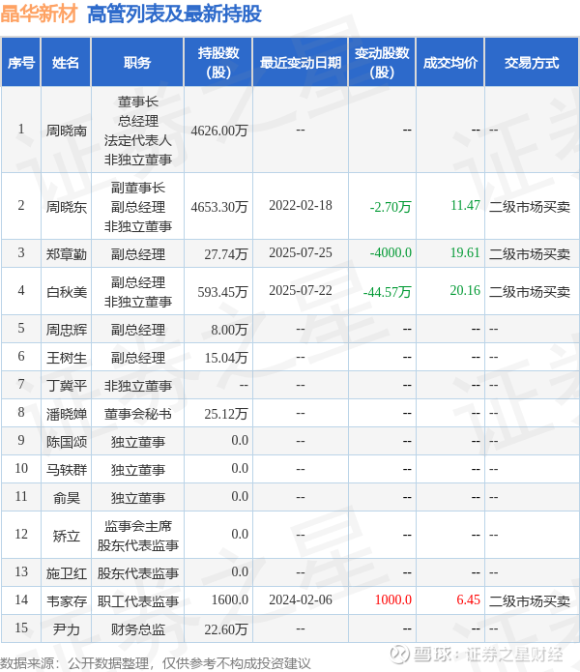Click the holding value 22.60万
580x672 pixels.
[226, 629]
